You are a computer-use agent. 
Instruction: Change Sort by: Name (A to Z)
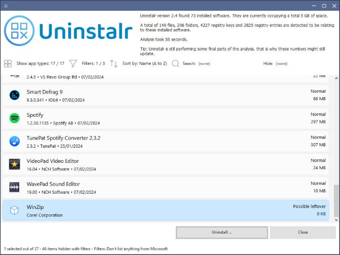[144, 64]
